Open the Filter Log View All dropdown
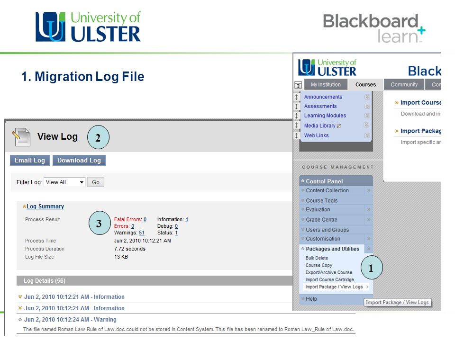 tap(64, 182)
